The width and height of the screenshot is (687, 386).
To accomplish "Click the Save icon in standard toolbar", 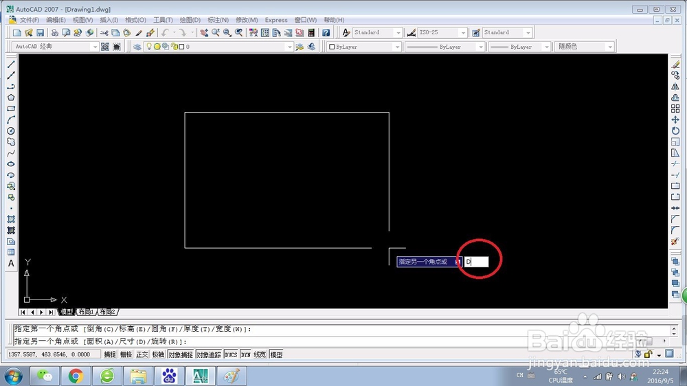I will (x=40, y=32).
